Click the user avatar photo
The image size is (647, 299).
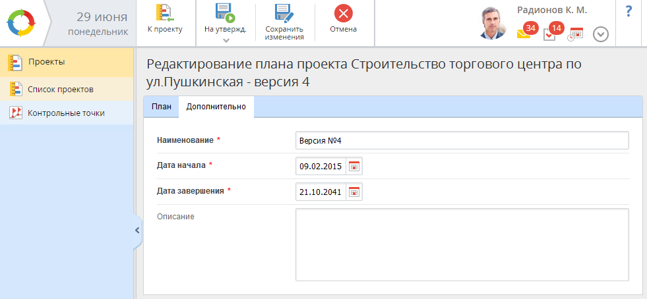[495, 24]
